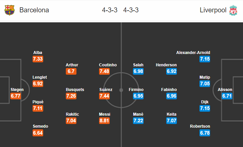The height and width of the screenshot is (147, 243).
Task: Click Salah's 6.98 rating
Action: 138,71
